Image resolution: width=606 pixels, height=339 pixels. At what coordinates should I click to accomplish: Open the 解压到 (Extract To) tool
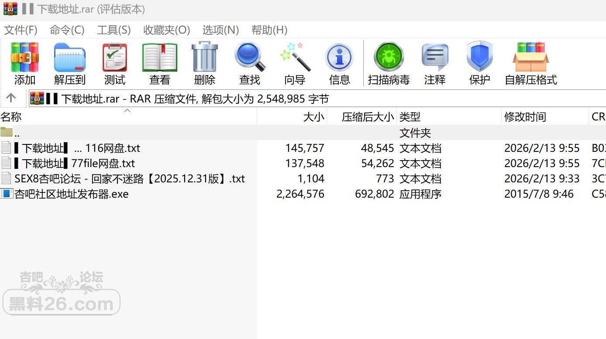tap(70, 57)
